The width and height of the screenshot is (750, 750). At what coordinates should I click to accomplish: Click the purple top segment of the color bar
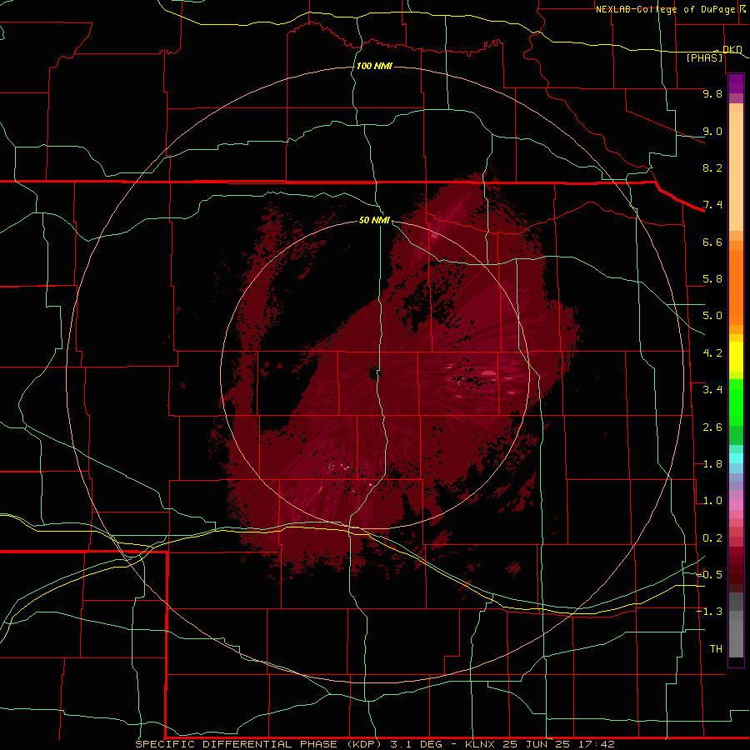tap(736, 83)
